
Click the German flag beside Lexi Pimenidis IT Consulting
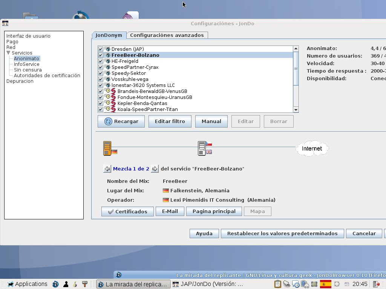pyautogui.click(x=166, y=200)
